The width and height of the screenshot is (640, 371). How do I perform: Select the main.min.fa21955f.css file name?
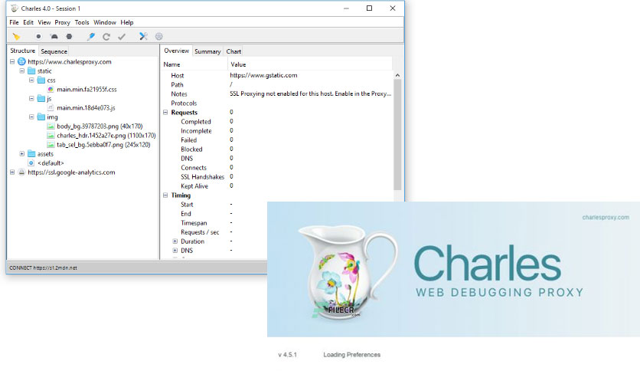coord(87,90)
